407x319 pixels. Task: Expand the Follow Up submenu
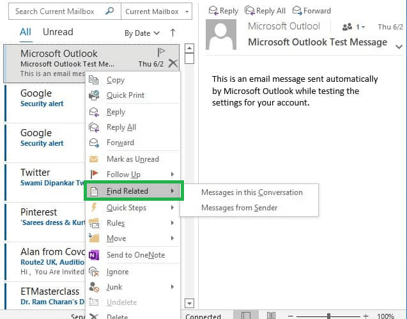click(x=173, y=175)
